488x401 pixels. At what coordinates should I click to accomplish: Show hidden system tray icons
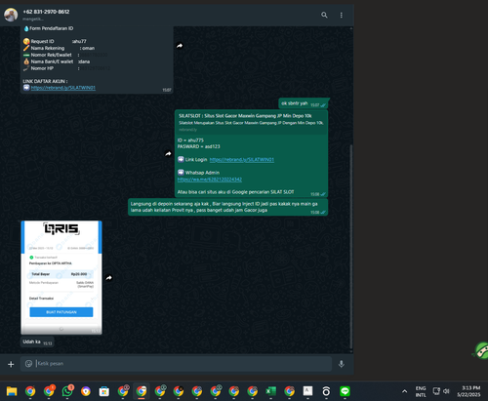point(404,391)
